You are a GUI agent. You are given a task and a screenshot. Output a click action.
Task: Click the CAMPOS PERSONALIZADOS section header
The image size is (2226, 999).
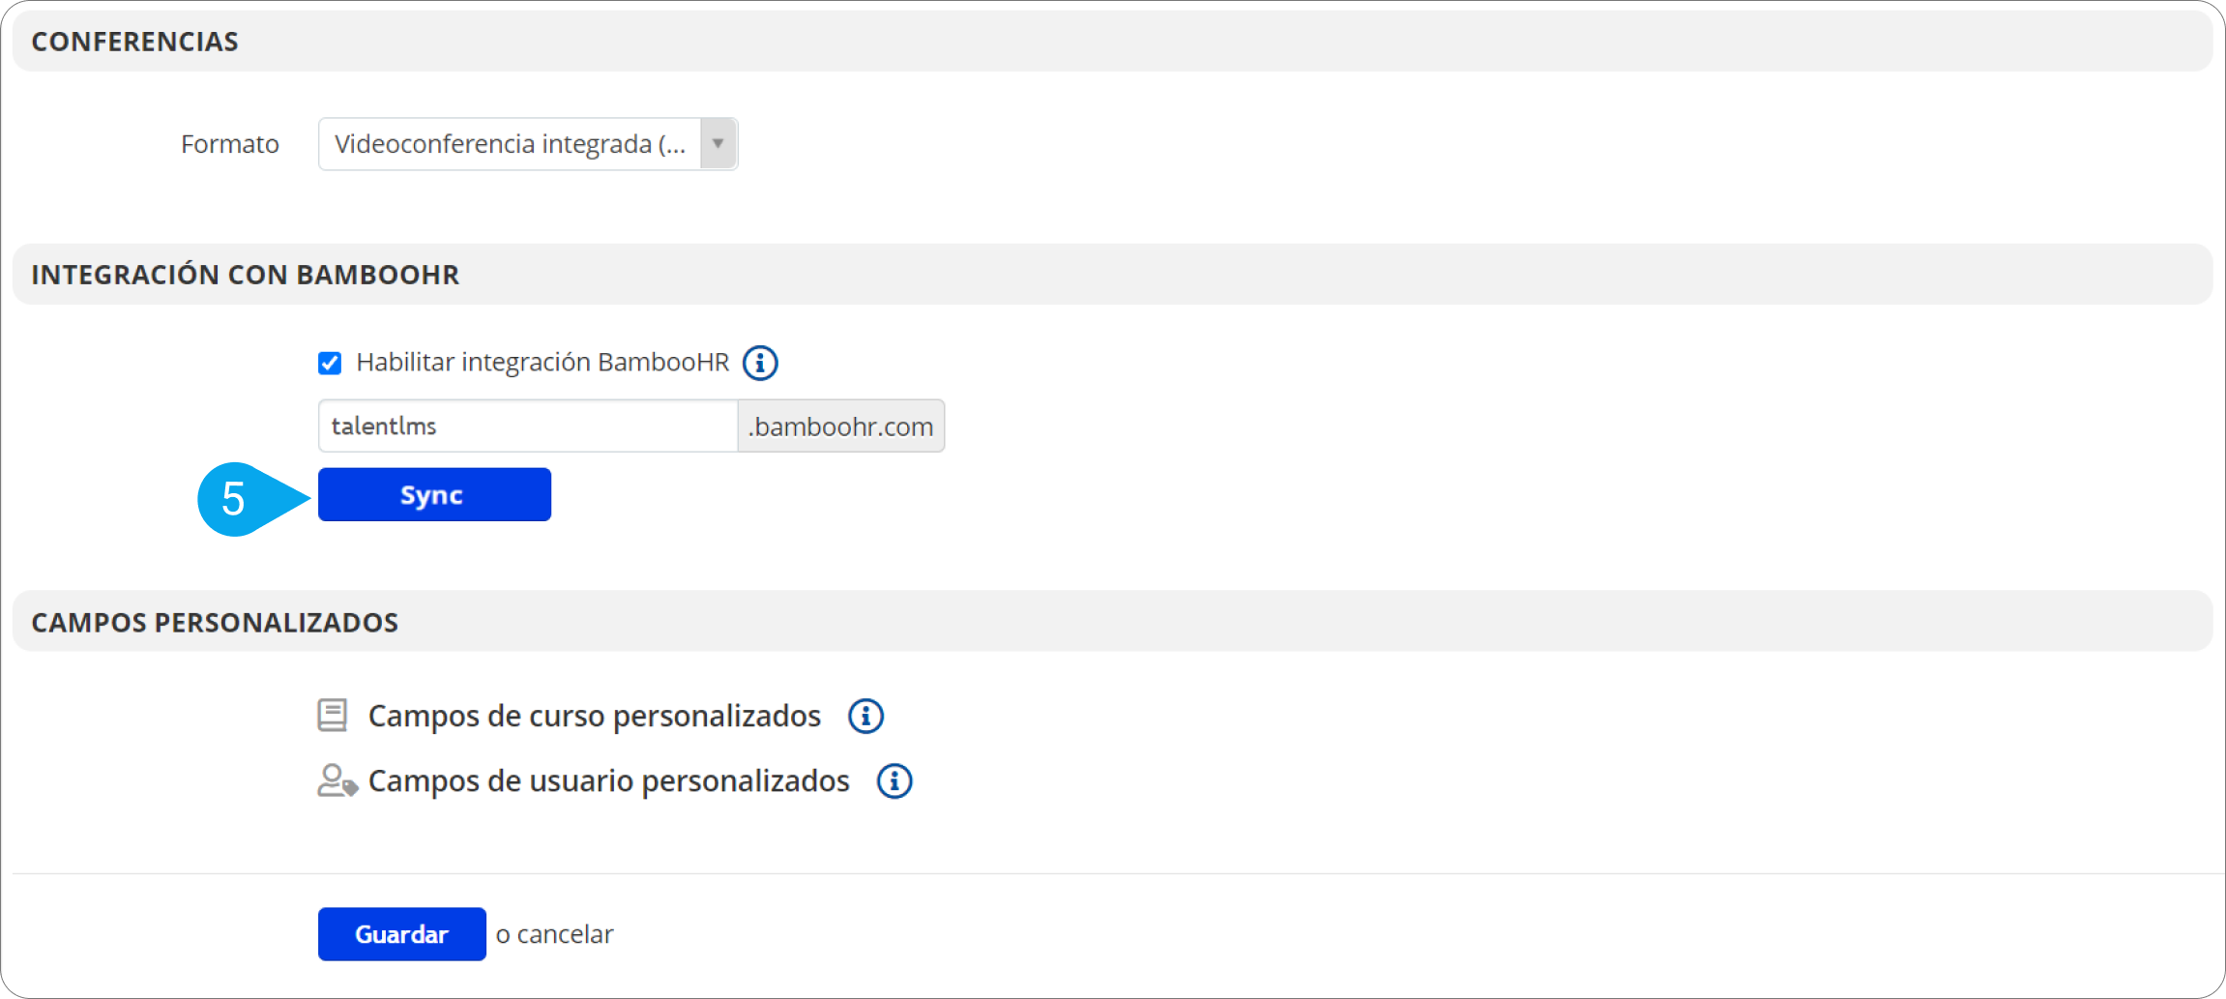[x=215, y=622]
